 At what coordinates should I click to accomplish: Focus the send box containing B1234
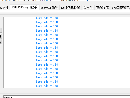click(x=67, y=97)
